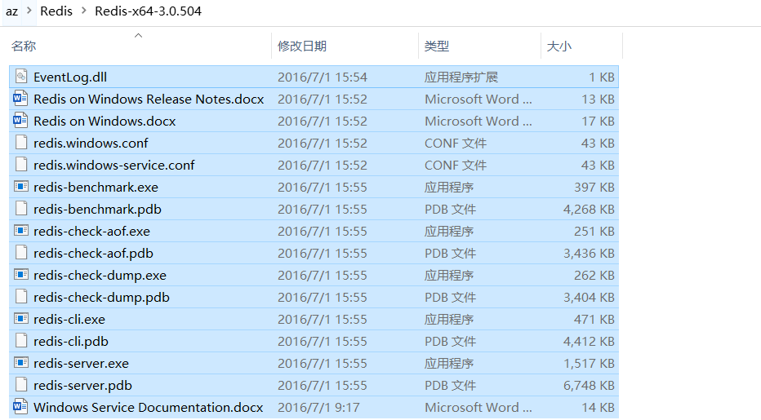Click the Redis-x64-3.0.504 breadcrumb segment
The width and height of the screenshot is (761, 420).
148,11
